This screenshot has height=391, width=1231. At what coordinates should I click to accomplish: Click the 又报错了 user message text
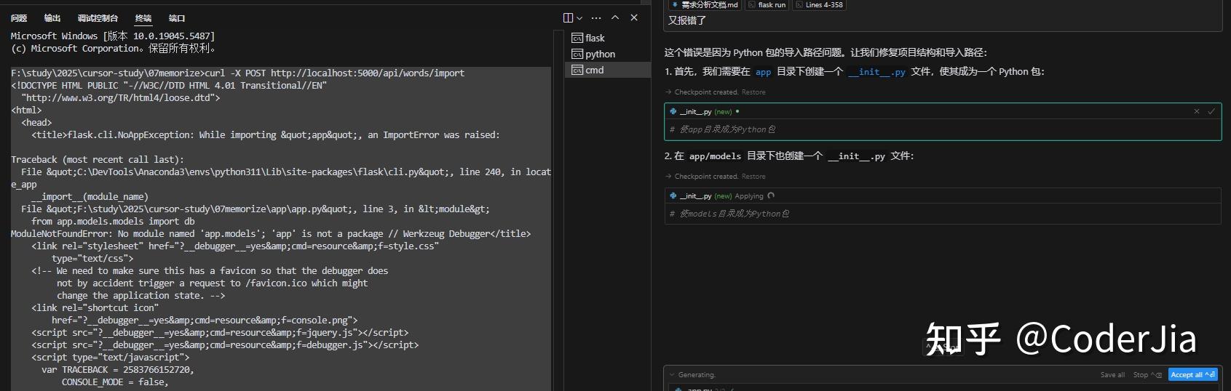point(687,21)
